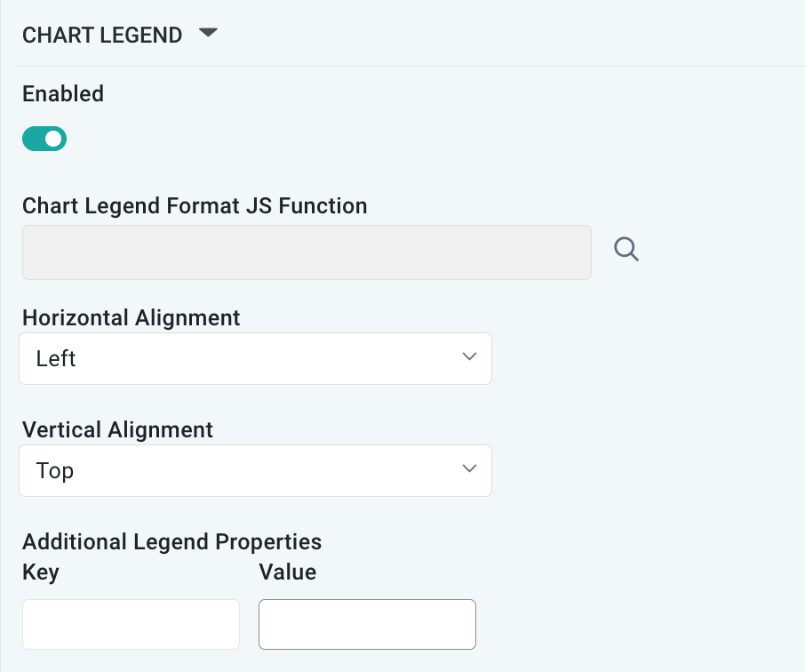The width and height of the screenshot is (805, 672).
Task: Click the Enabled label text
Action: (63, 93)
